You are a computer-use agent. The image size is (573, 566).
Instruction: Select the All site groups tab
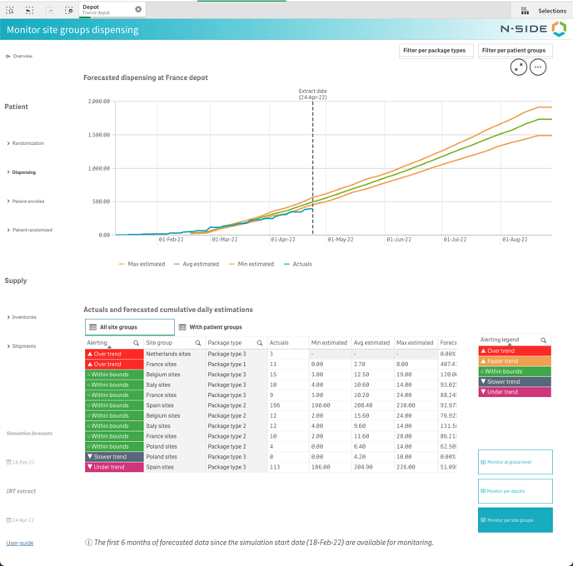tap(129, 327)
